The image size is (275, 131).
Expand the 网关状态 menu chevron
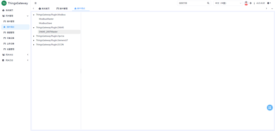tap(28, 55)
